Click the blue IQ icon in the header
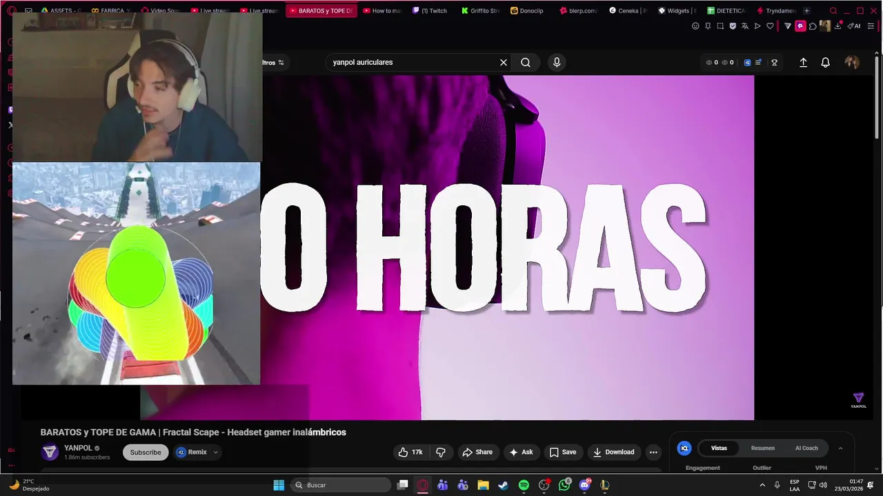883x496 pixels. (x=747, y=62)
